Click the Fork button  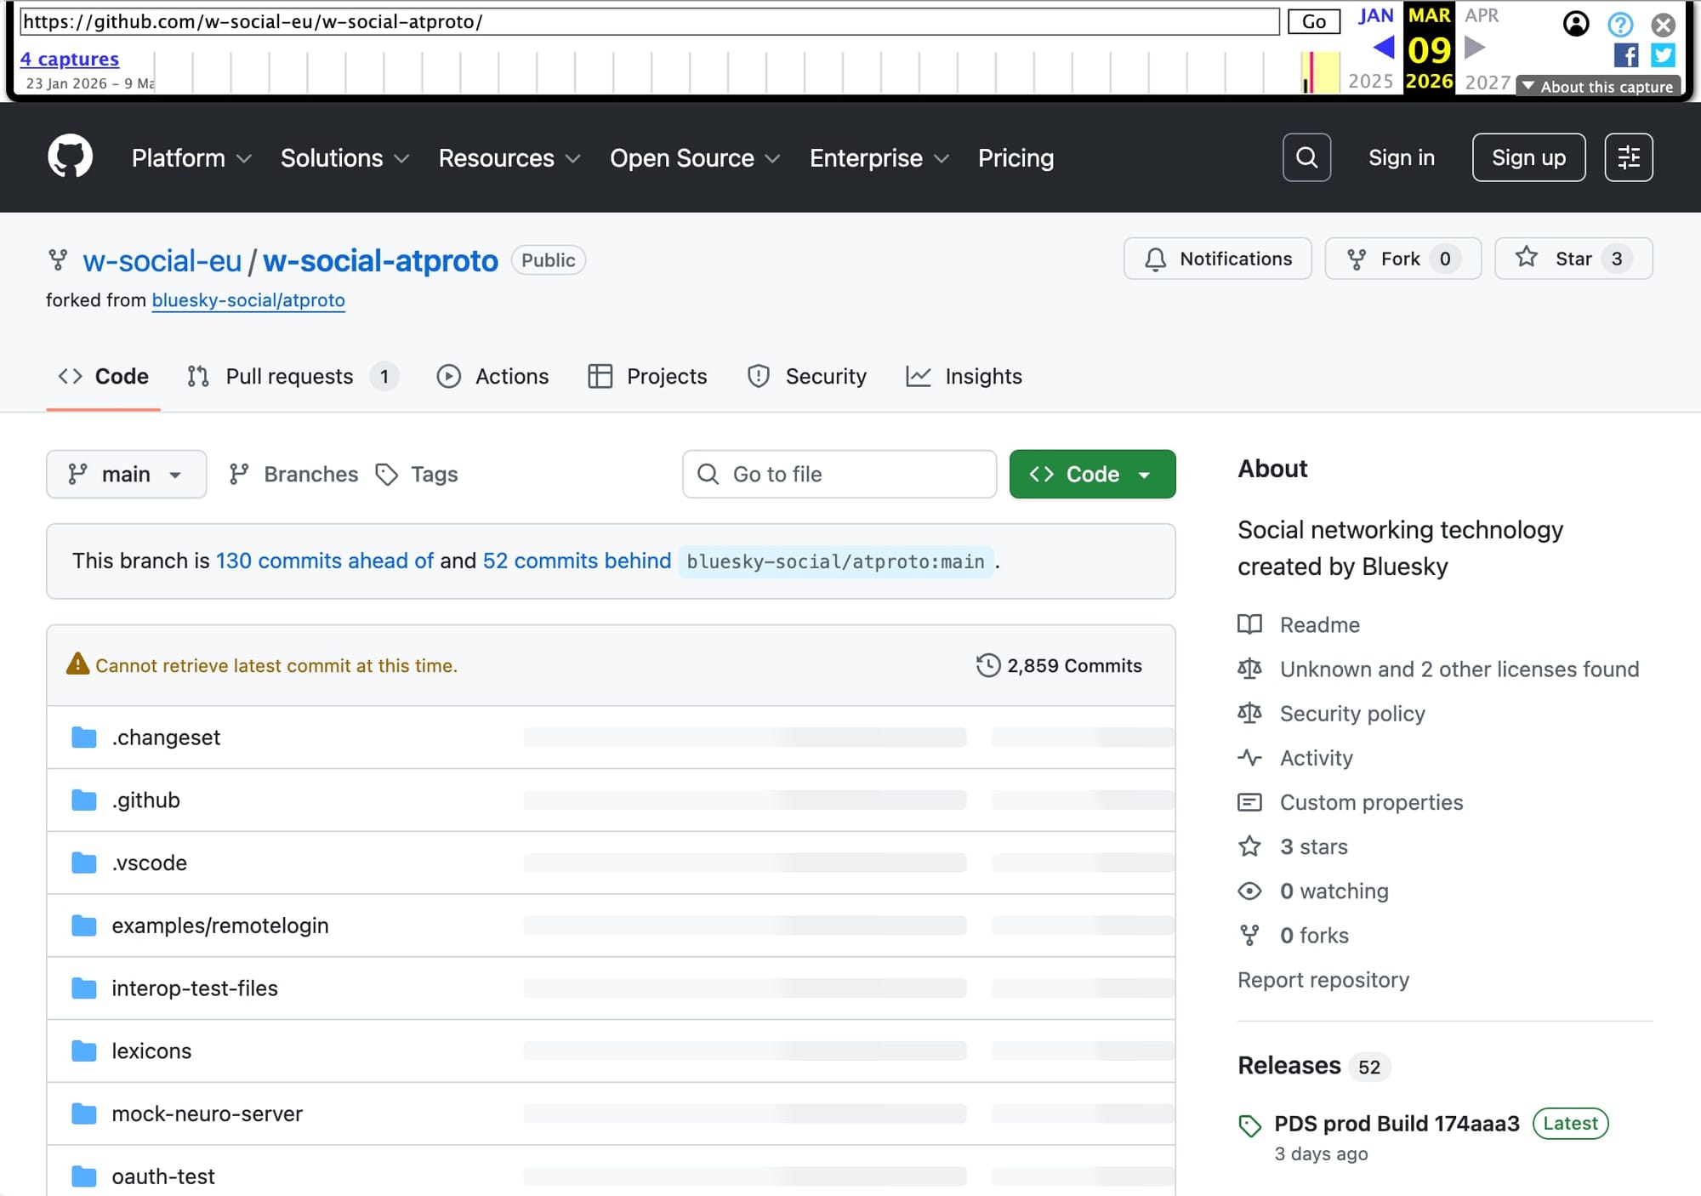[x=1402, y=259]
